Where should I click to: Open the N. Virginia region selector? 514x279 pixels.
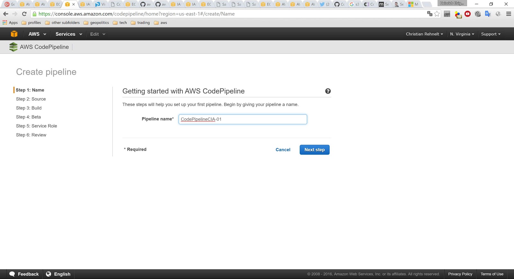(462, 34)
